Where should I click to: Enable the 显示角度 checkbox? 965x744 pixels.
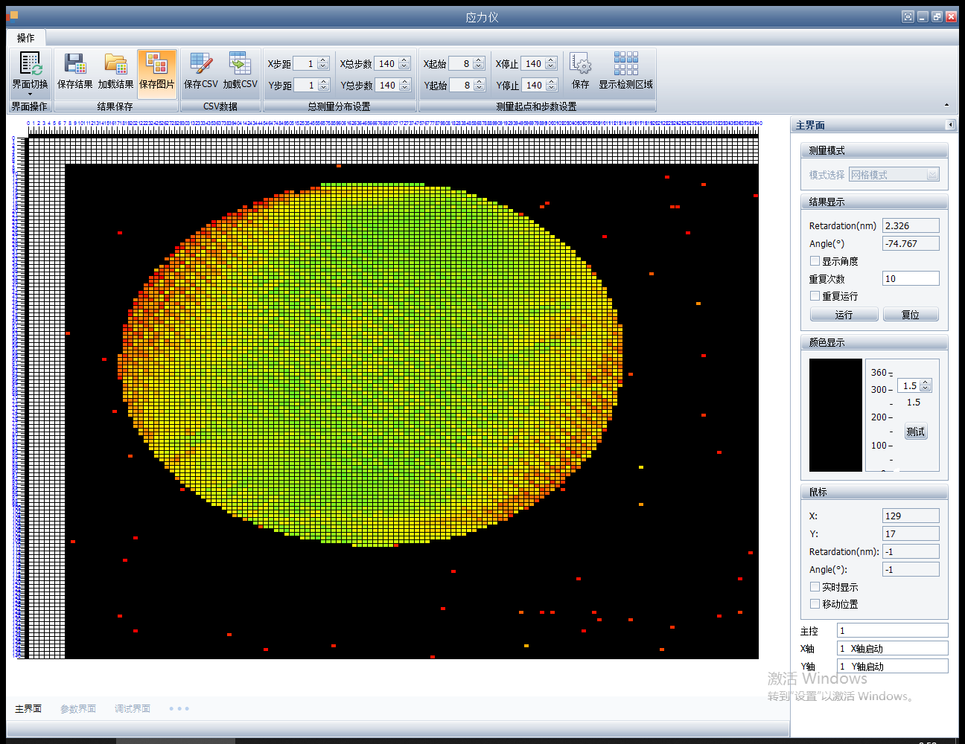point(815,261)
